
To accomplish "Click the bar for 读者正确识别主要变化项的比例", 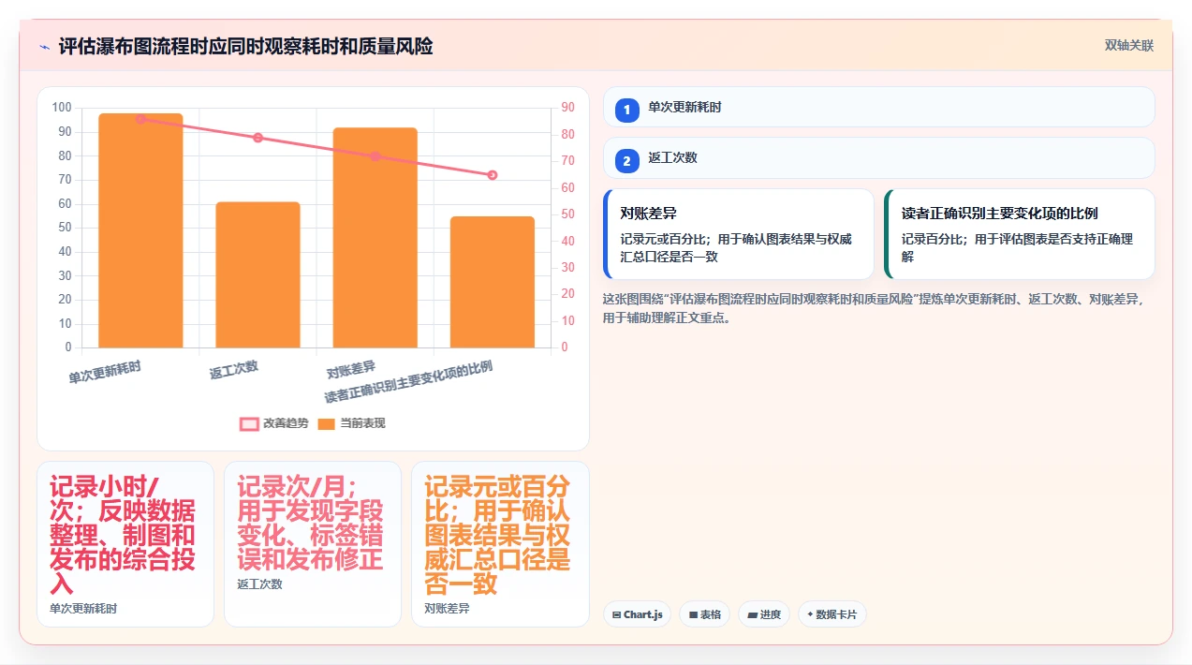I will click(x=493, y=282).
